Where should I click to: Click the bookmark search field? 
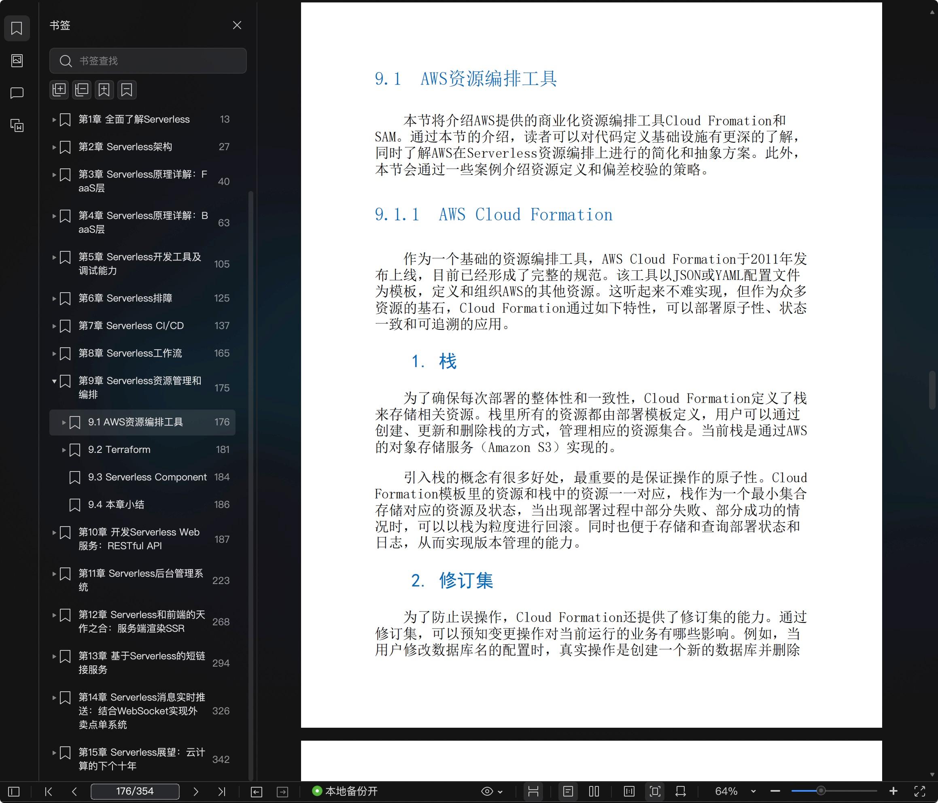pyautogui.click(x=148, y=61)
